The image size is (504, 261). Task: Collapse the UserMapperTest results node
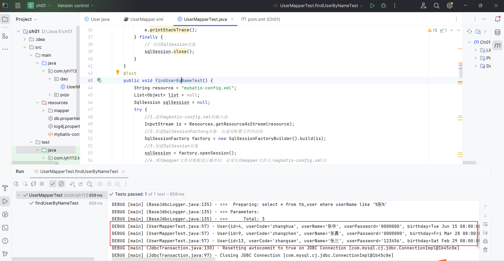click(x=19, y=195)
